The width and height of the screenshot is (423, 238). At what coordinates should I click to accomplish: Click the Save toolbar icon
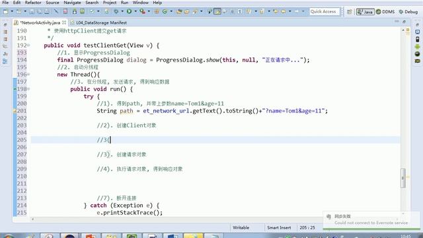coord(32,12)
